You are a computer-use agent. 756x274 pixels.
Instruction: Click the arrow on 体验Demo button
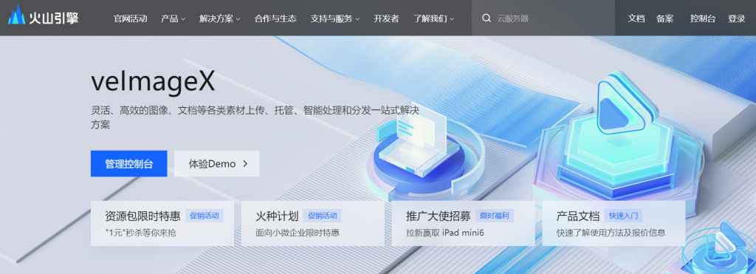(x=245, y=164)
